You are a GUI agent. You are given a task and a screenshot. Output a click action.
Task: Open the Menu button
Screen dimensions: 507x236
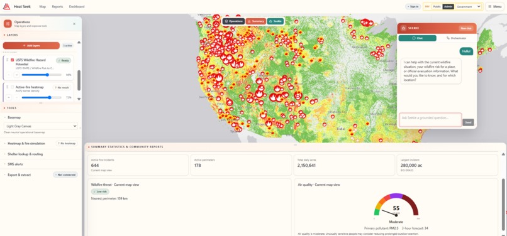[x=494, y=6]
